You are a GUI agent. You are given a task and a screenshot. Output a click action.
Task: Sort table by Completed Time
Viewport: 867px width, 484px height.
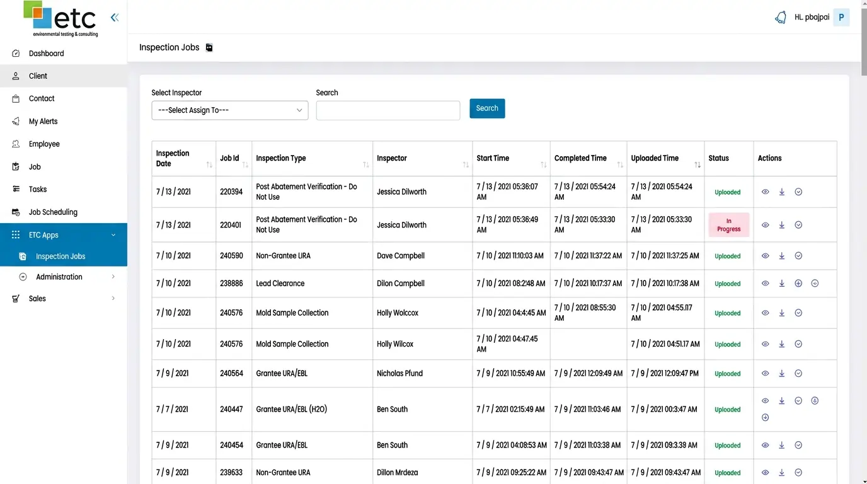pos(620,164)
